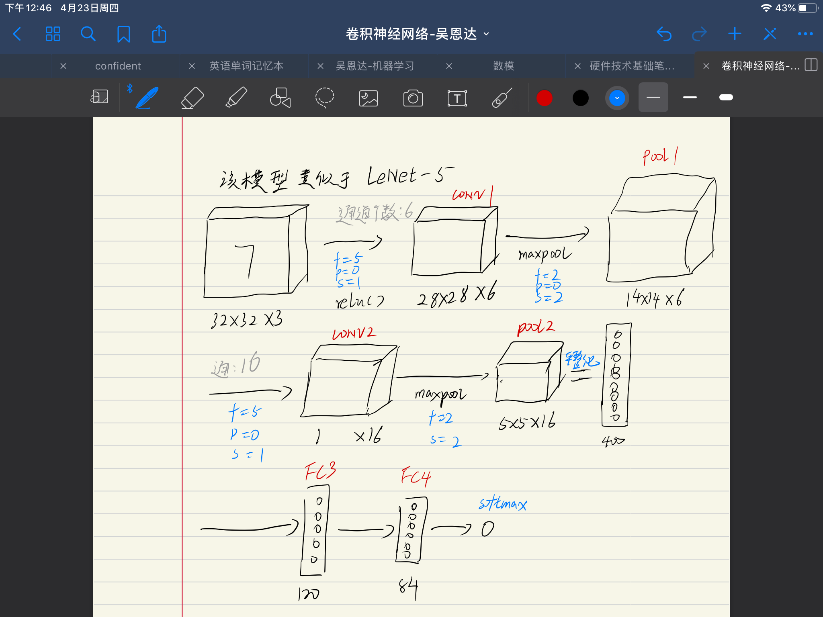Tap the Undo button
Image resolution: width=823 pixels, height=617 pixels.
pyautogui.click(x=664, y=34)
